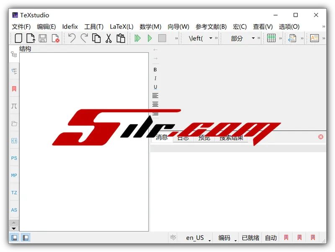The image size is (335, 252).
Task: Close the document via red X page icon
Action: (x=55, y=38)
